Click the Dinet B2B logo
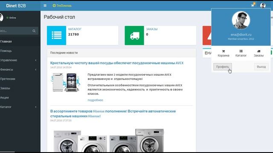 (x=16, y=6)
